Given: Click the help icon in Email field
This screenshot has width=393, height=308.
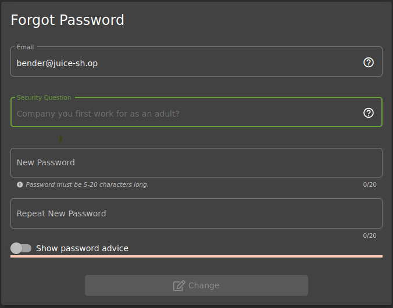Looking at the screenshot, I should click(x=368, y=63).
